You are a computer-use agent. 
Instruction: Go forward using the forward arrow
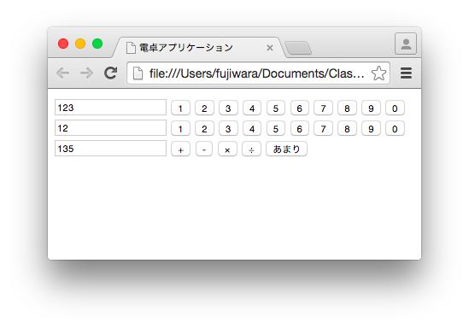pos(87,73)
